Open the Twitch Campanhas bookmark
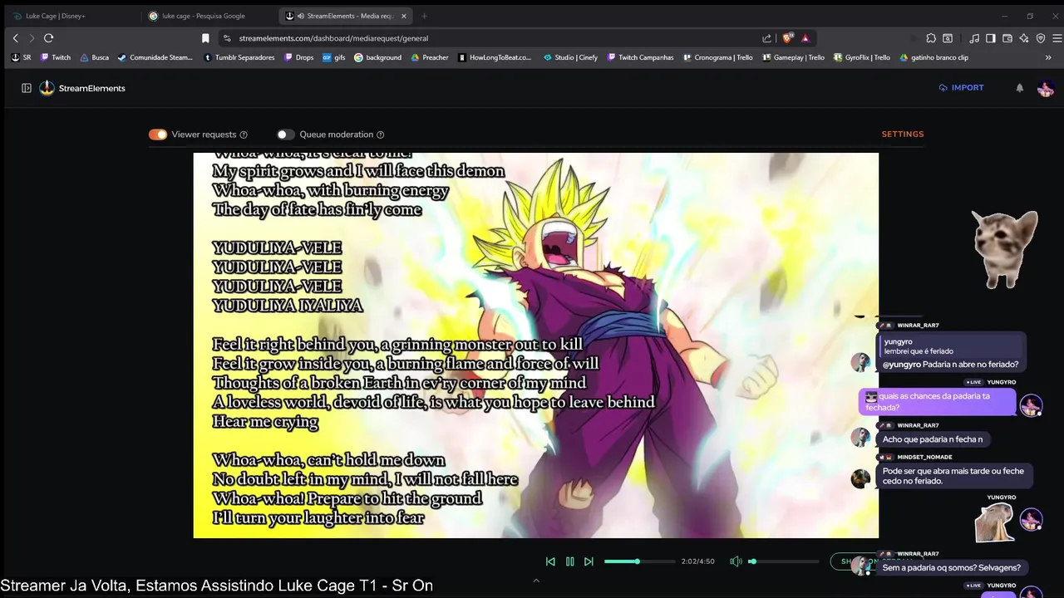The width and height of the screenshot is (1064, 598). tap(640, 57)
